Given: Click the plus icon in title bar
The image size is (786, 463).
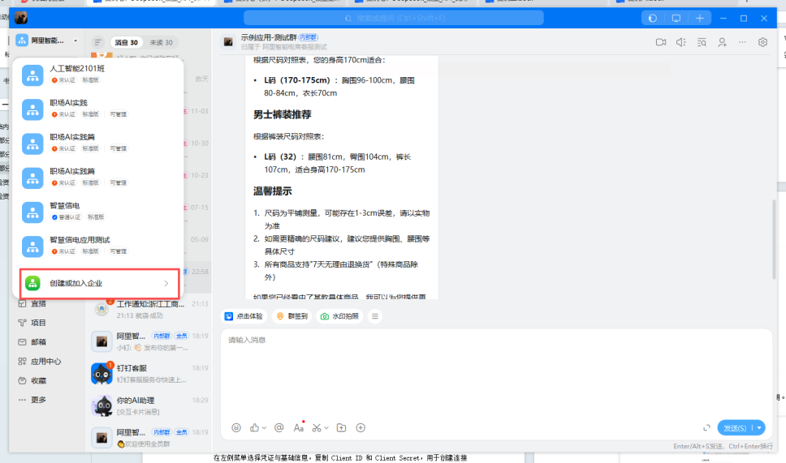Looking at the screenshot, I should [x=700, y=18].
